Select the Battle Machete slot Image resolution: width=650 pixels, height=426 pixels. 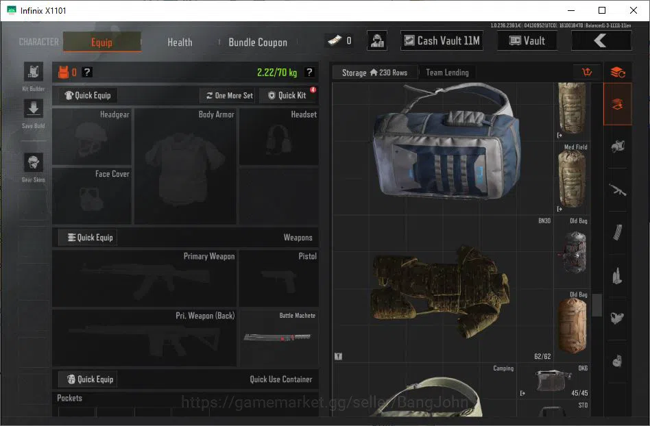coord(279,338)
